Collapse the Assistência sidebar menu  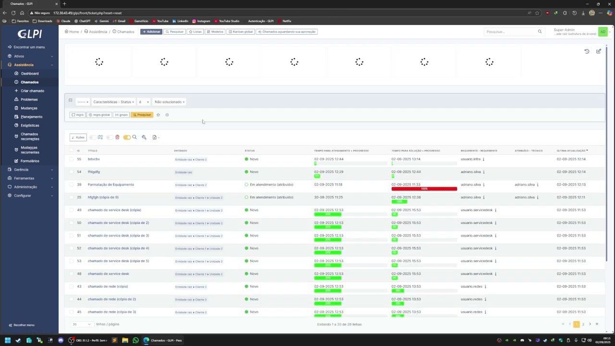30,65
